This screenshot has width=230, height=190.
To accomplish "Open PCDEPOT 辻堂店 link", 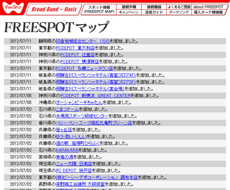I will tap(78, 55).
